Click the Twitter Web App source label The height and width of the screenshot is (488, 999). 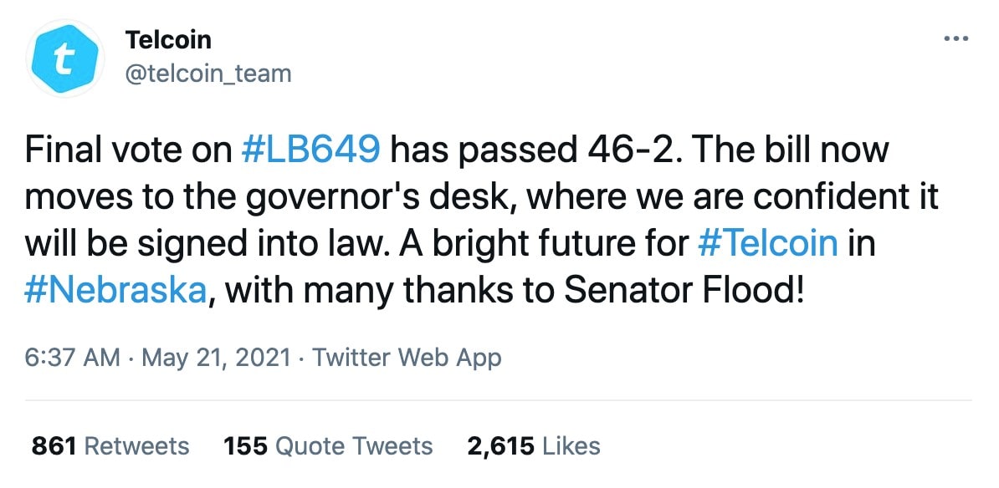(407, 358)
